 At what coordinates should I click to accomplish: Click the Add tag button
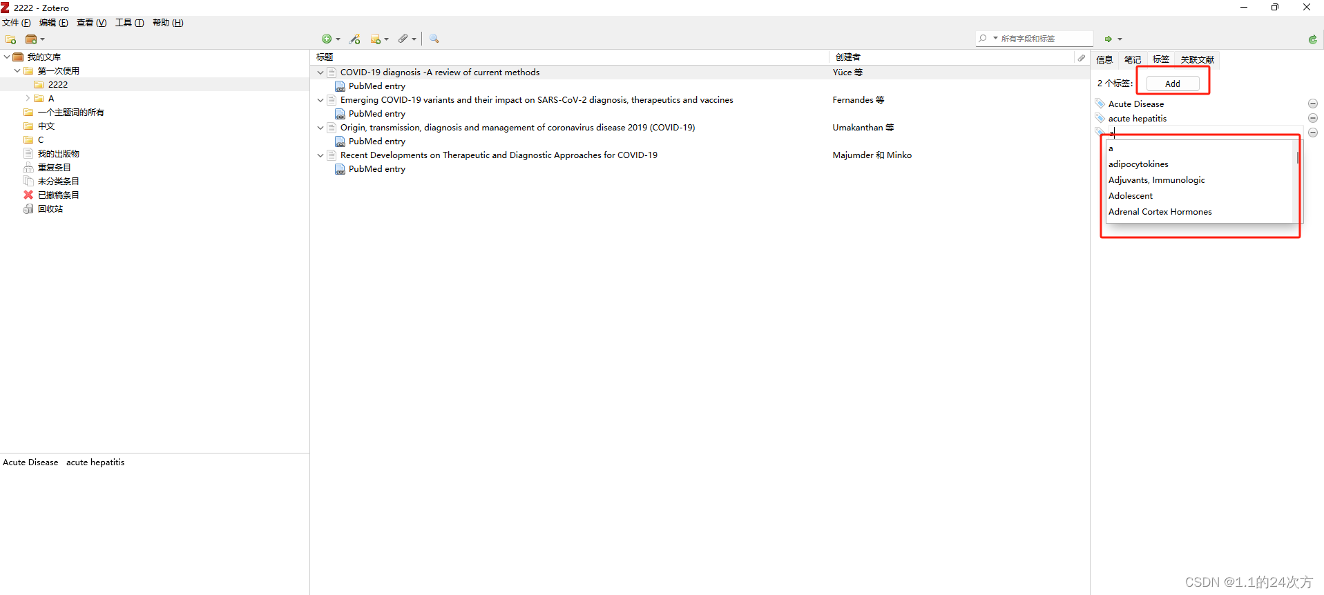tap(1173, 84)
